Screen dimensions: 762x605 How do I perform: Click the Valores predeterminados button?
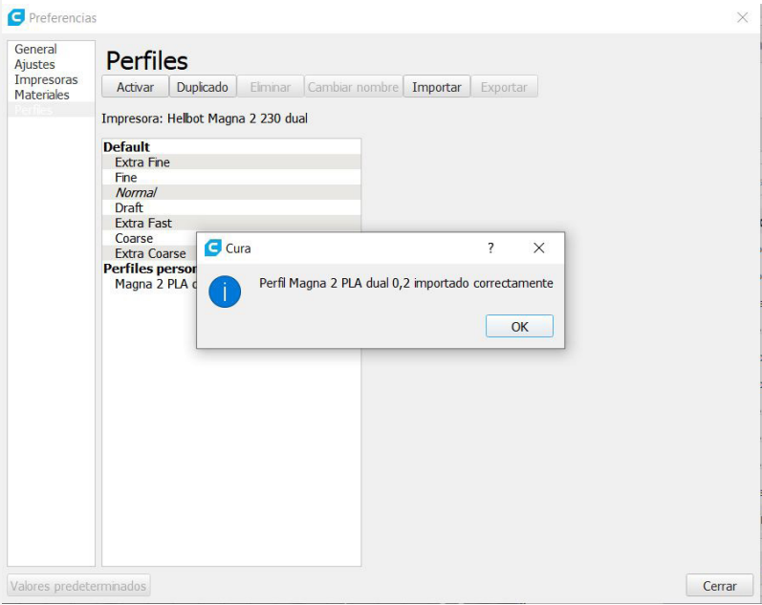(78, 585)
